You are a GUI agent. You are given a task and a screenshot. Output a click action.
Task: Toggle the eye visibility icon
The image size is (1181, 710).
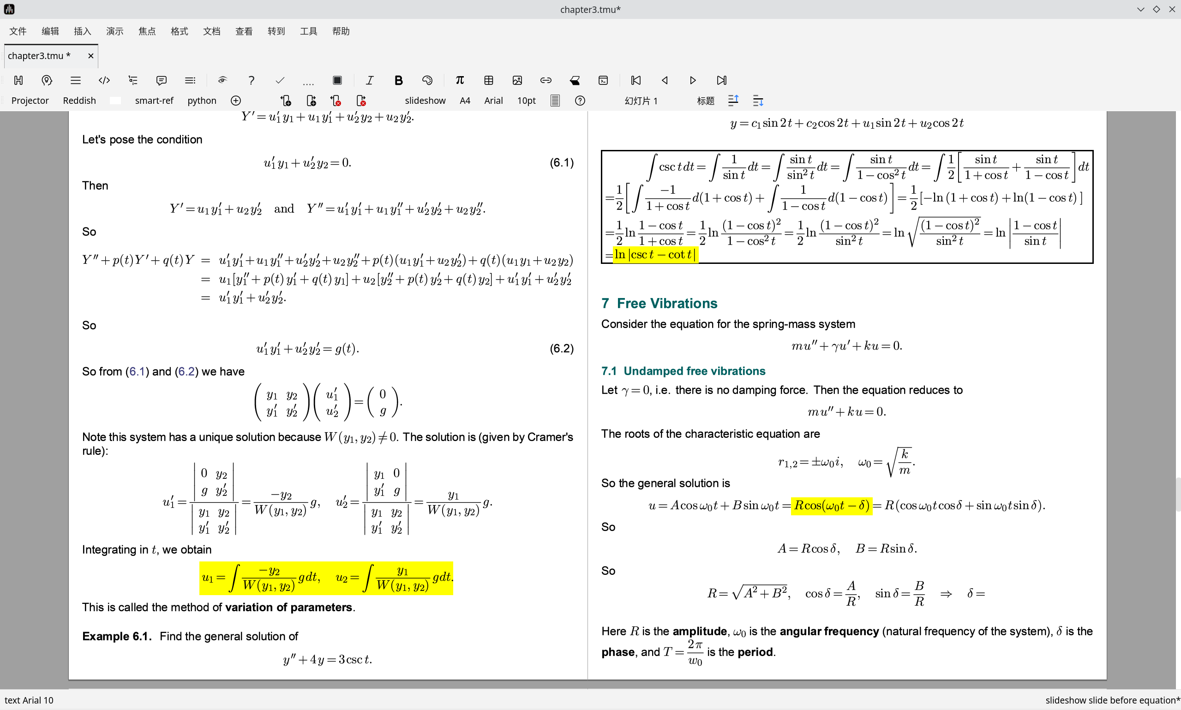pos(222,80)
